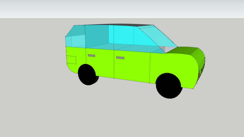Click the small fuel door rectangle
Screen dimensions: 244x137
[x=71, y=60]
